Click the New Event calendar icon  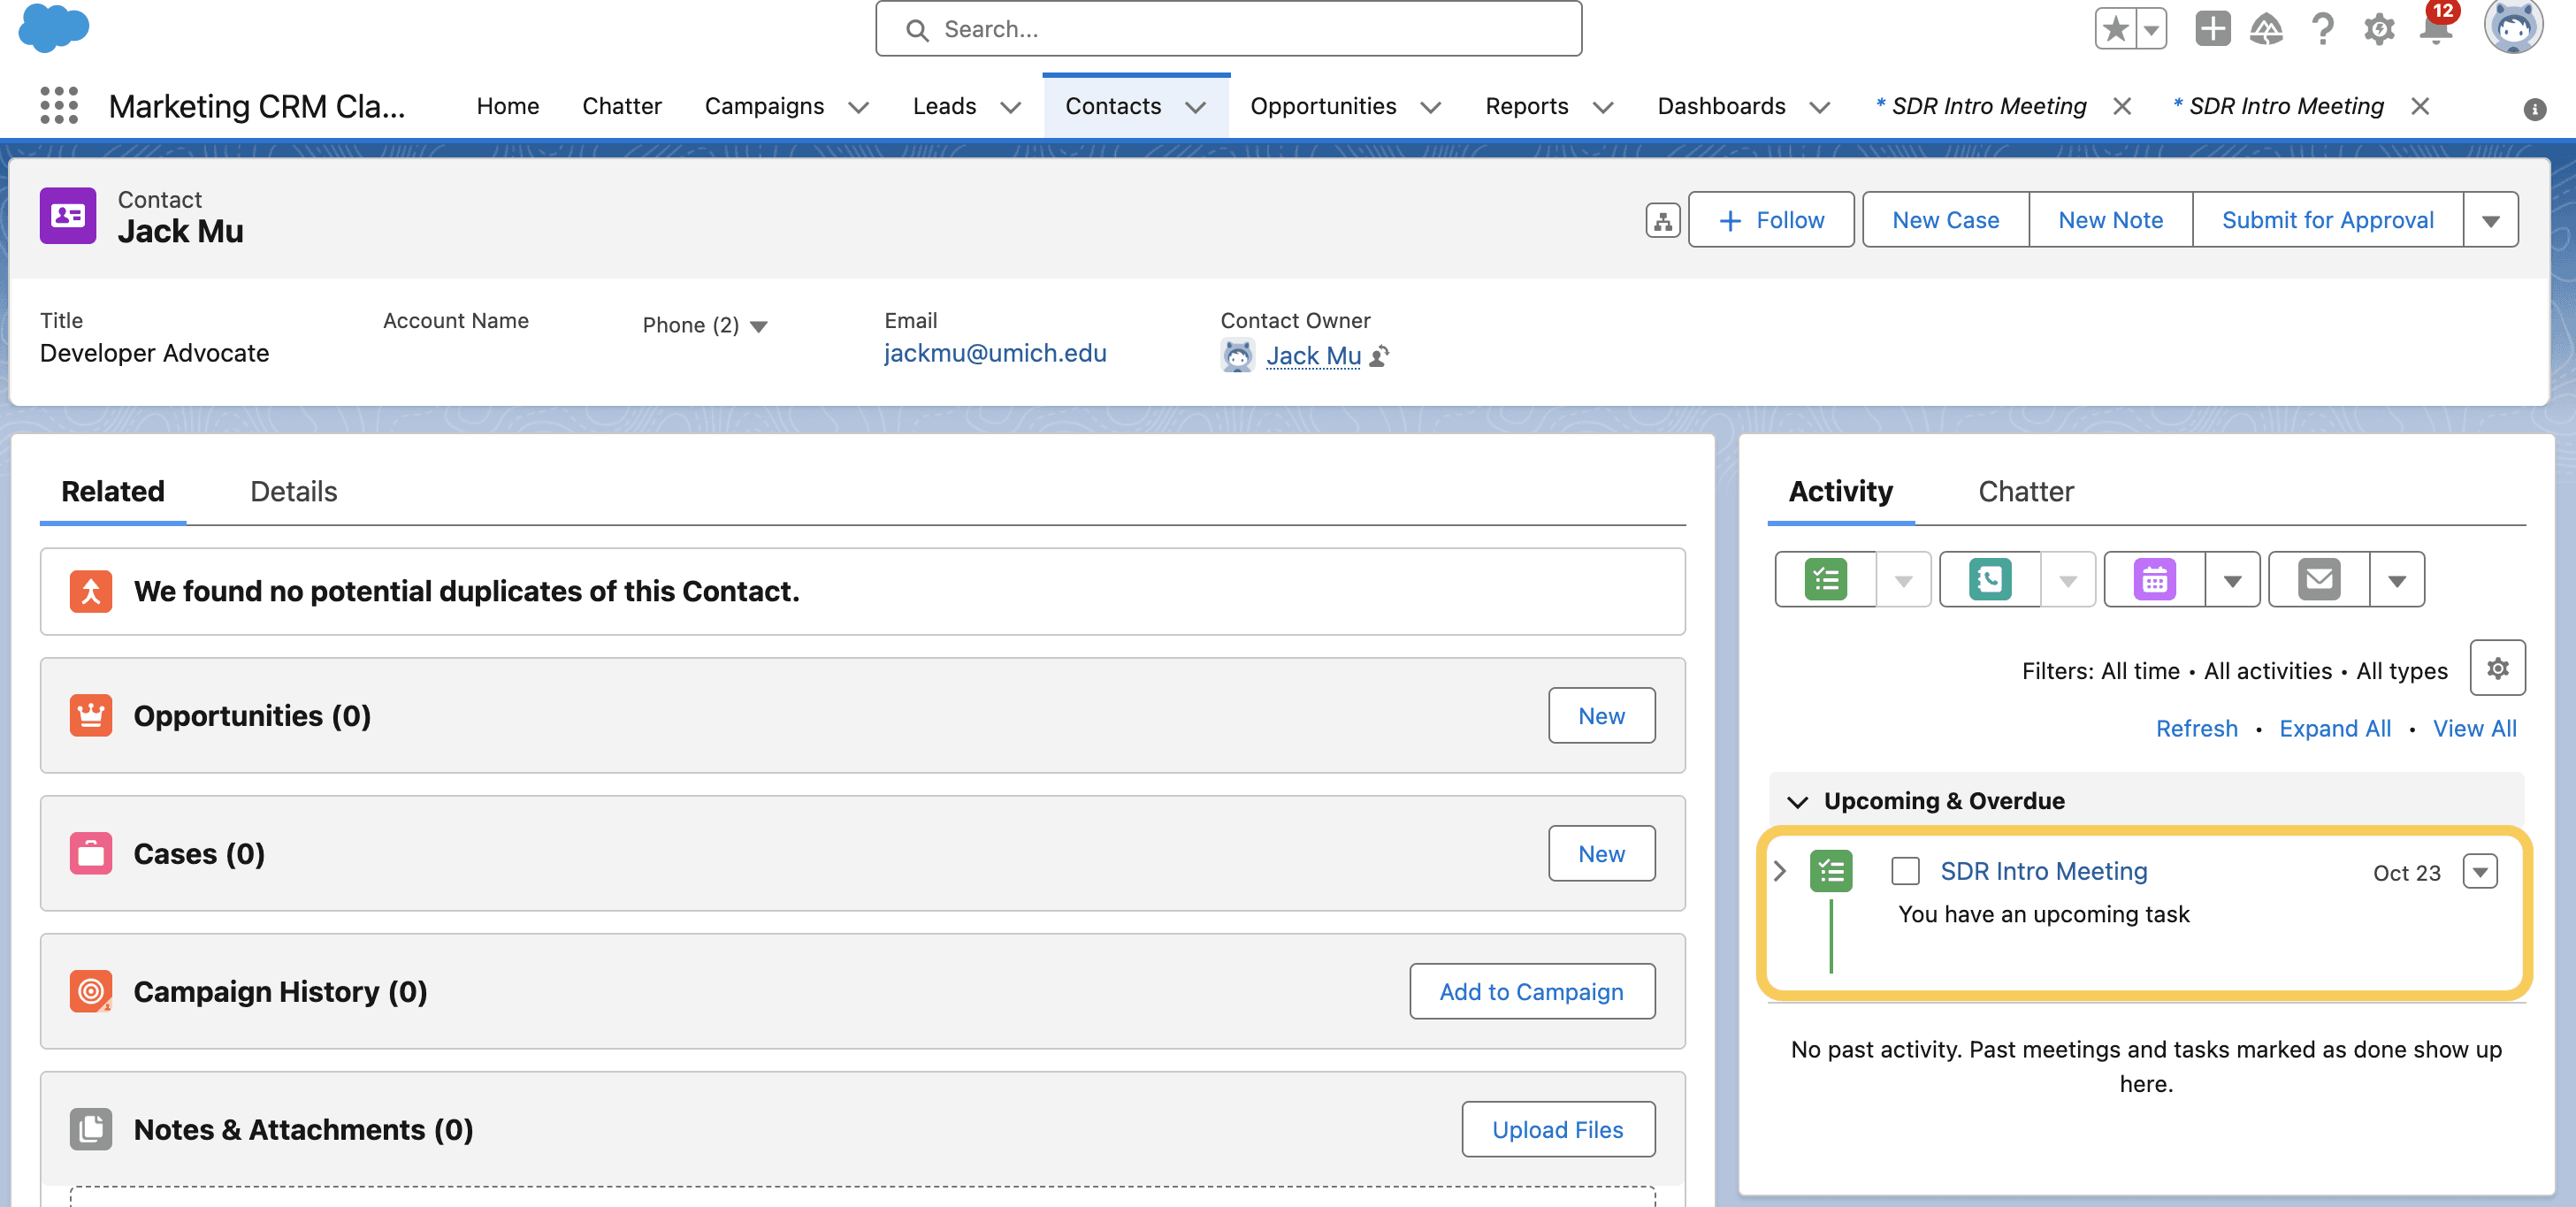(2154, 579)
